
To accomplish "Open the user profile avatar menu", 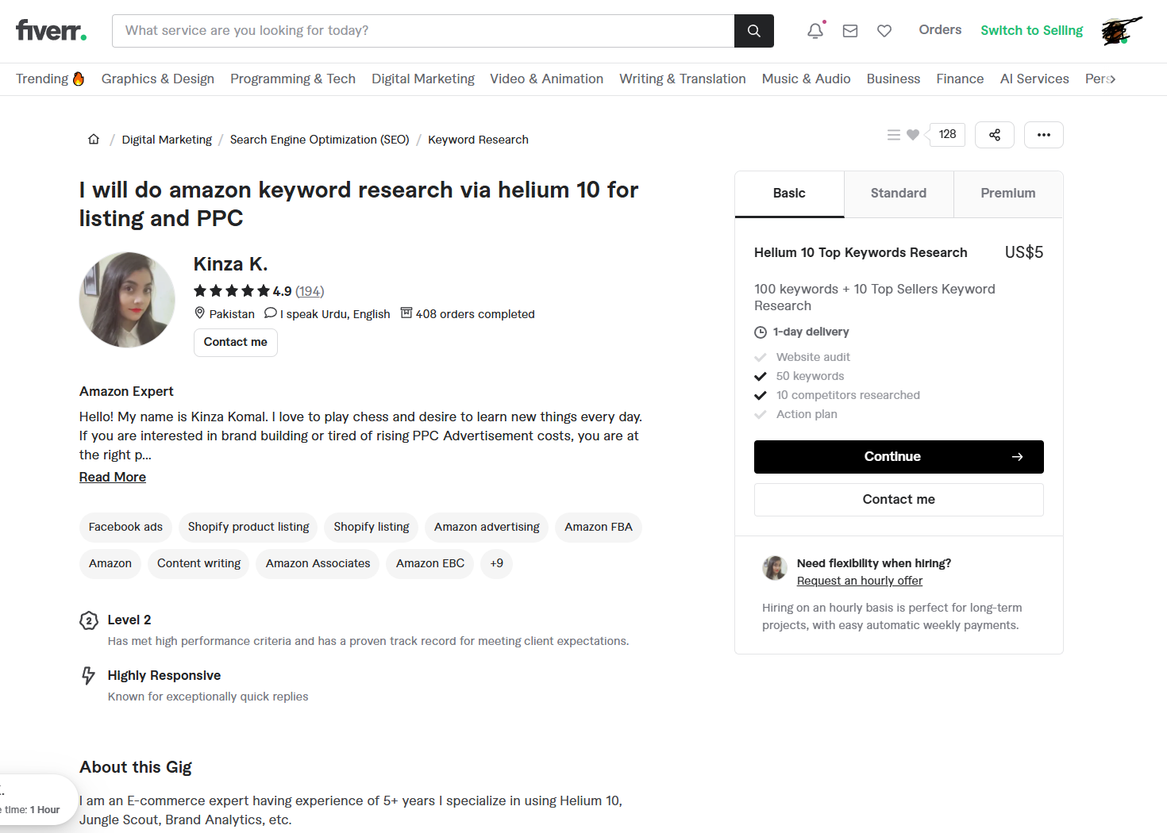I will point(1119,31).
